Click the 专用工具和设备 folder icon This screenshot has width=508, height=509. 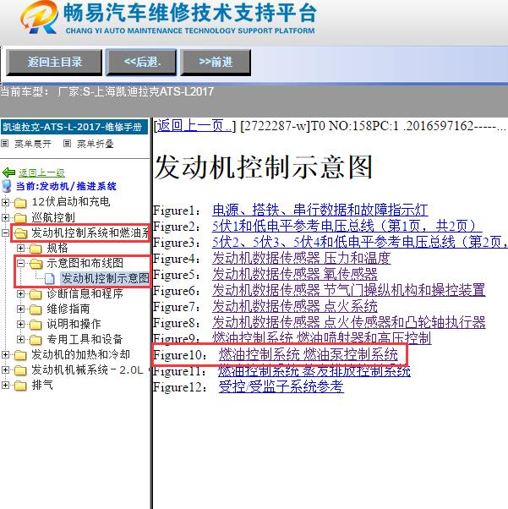click(x=36, y=340)
